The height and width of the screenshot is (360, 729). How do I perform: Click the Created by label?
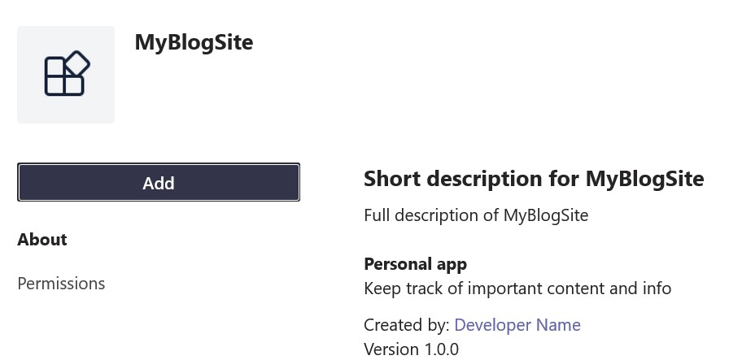406,325
